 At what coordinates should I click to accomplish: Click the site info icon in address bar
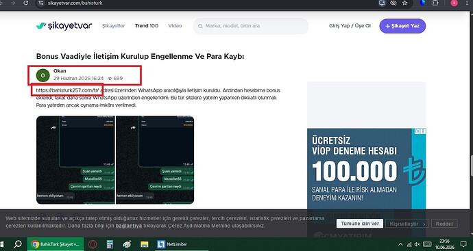(41, 3)
